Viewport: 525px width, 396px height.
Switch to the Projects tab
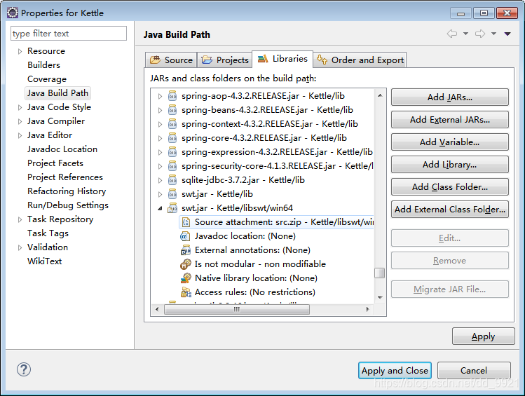[225, 60]
